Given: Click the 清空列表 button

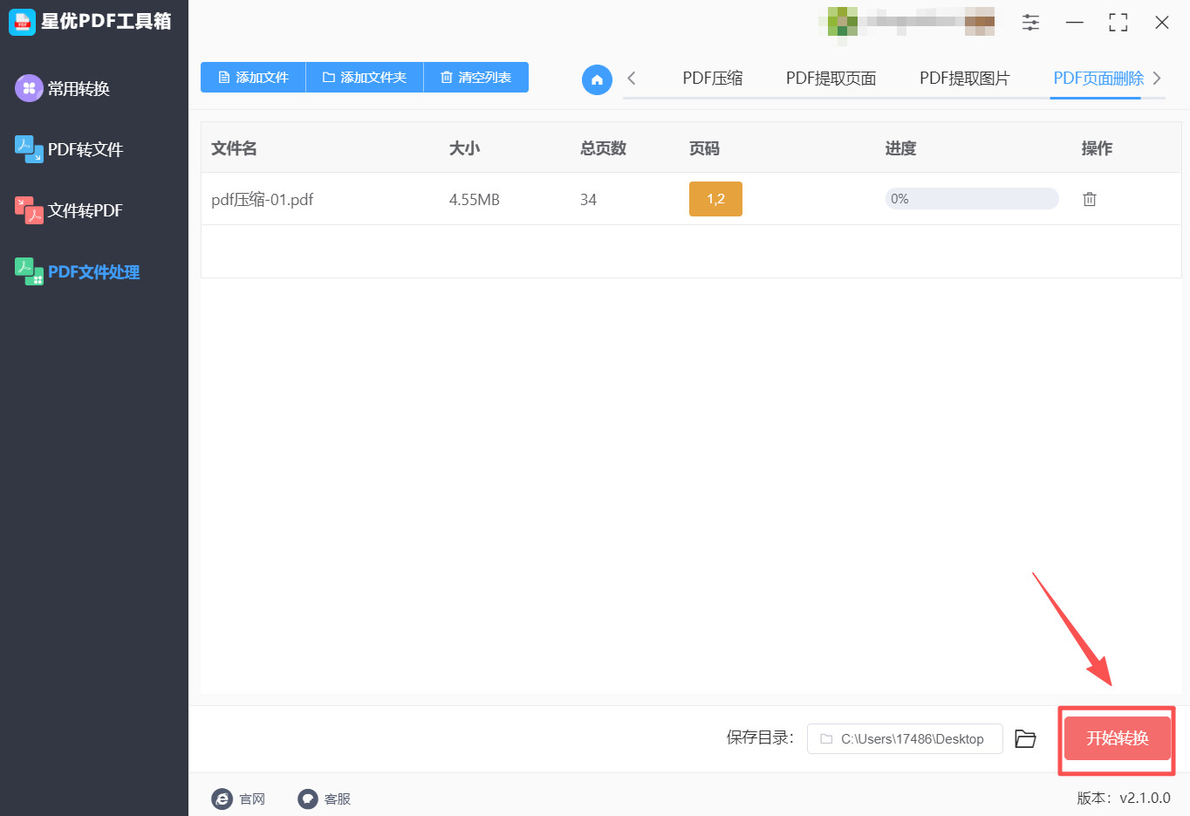Looking at the screenshot, I should (475, 77).
